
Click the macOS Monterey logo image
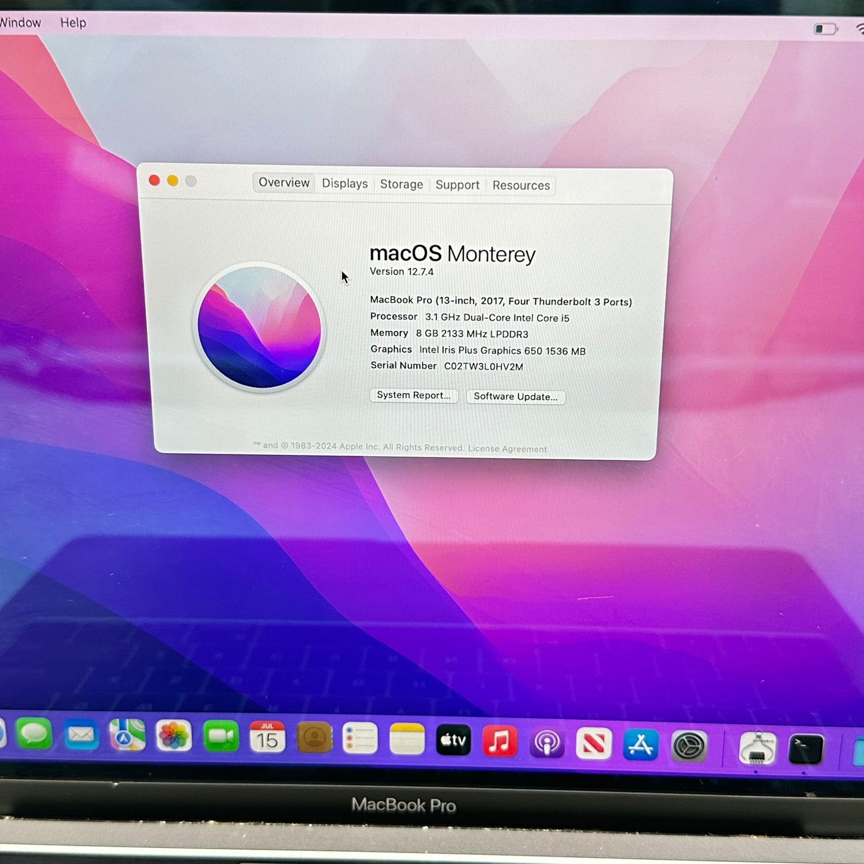[x=259, y=327]
